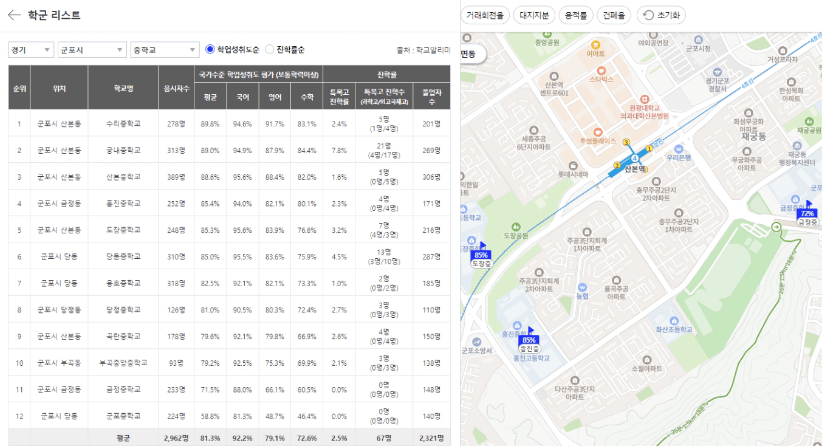The width and height of the screenshot is (822, 446).
Task: Click the 도장중 85% school flag marker
Action: pyautogui.click(x=481, y=255)
